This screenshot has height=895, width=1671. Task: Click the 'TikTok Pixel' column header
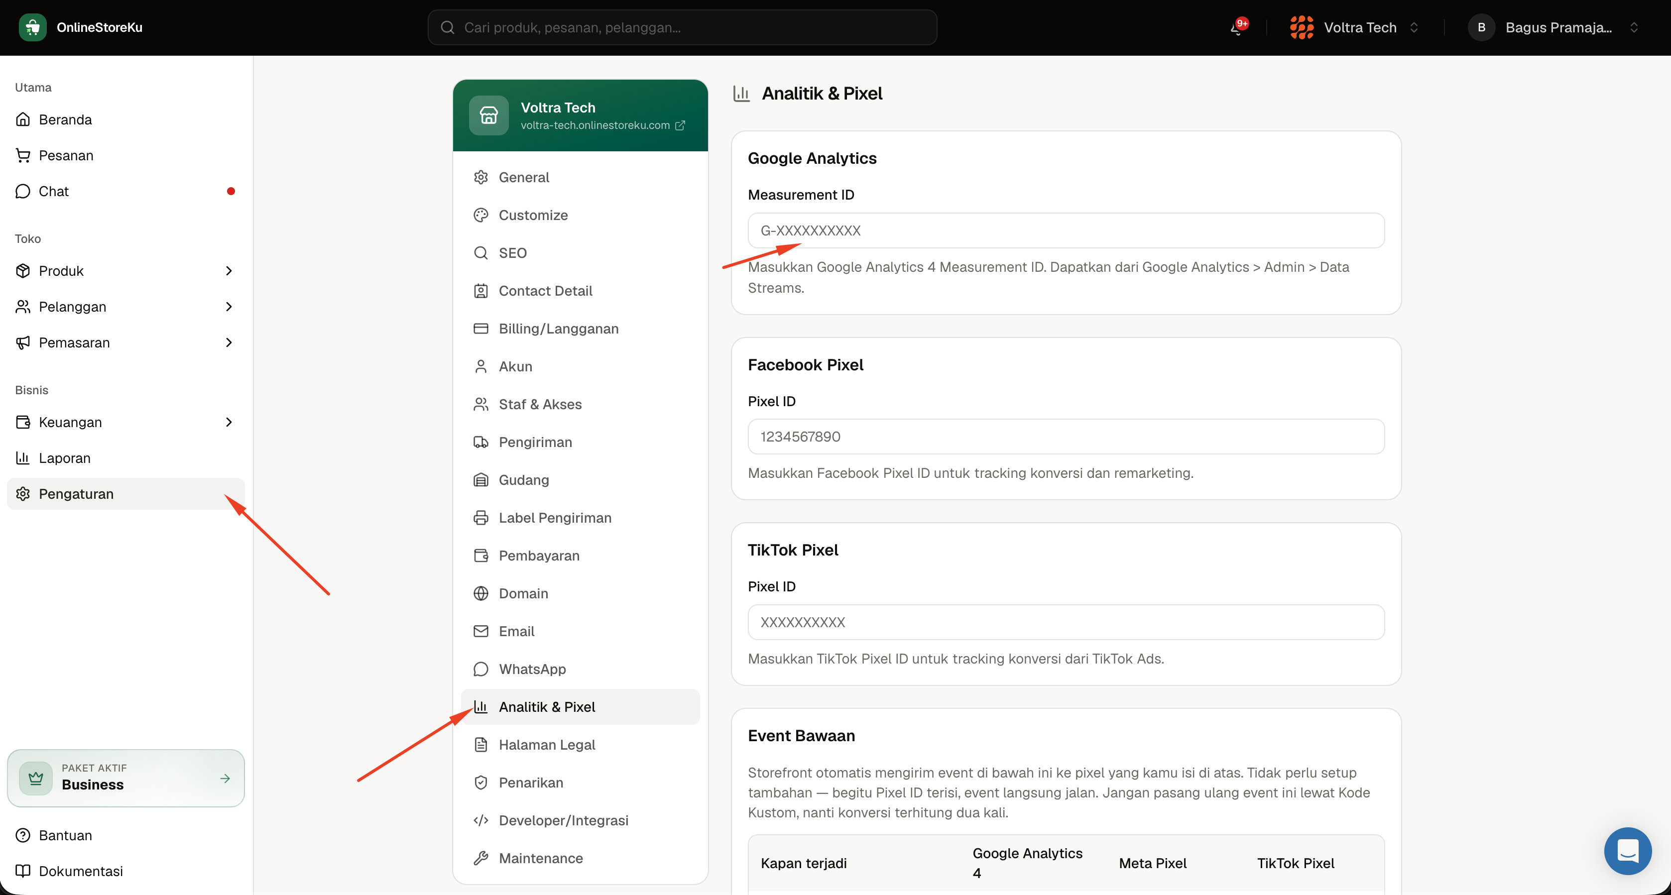coord(1296,863)
